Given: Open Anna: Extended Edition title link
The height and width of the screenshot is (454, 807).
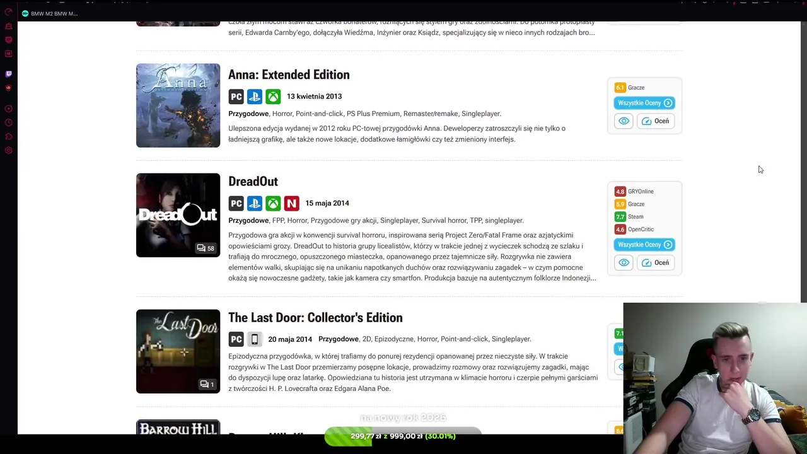Looking at the screenshot, I should click(289, 74).
